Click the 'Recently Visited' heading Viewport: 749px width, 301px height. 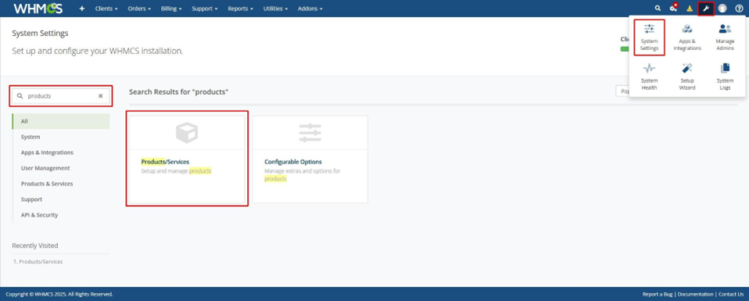(x=35, y=245)
